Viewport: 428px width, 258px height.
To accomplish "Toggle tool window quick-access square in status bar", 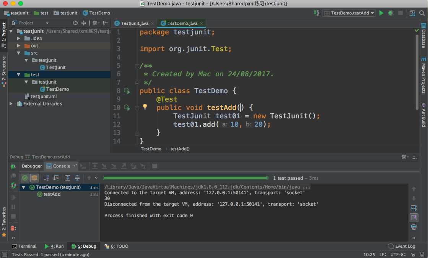I will click(x=4, y=254).
